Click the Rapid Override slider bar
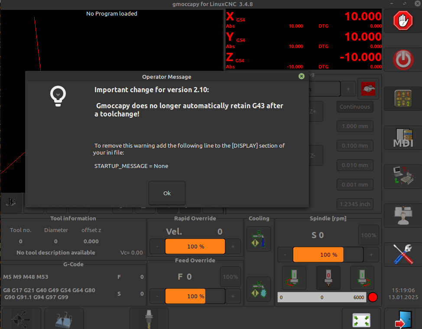Viewport: 422px width, 329px height. pyautogui.click(x=195, y=246)
